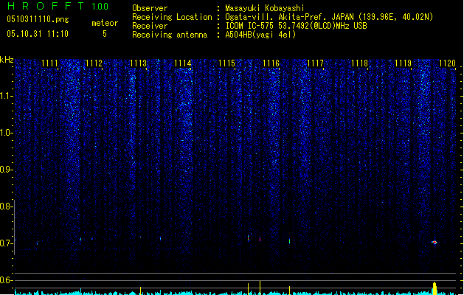
Task: Click the tall yellow power peak near 1120
Action: (x=434, y=288)
